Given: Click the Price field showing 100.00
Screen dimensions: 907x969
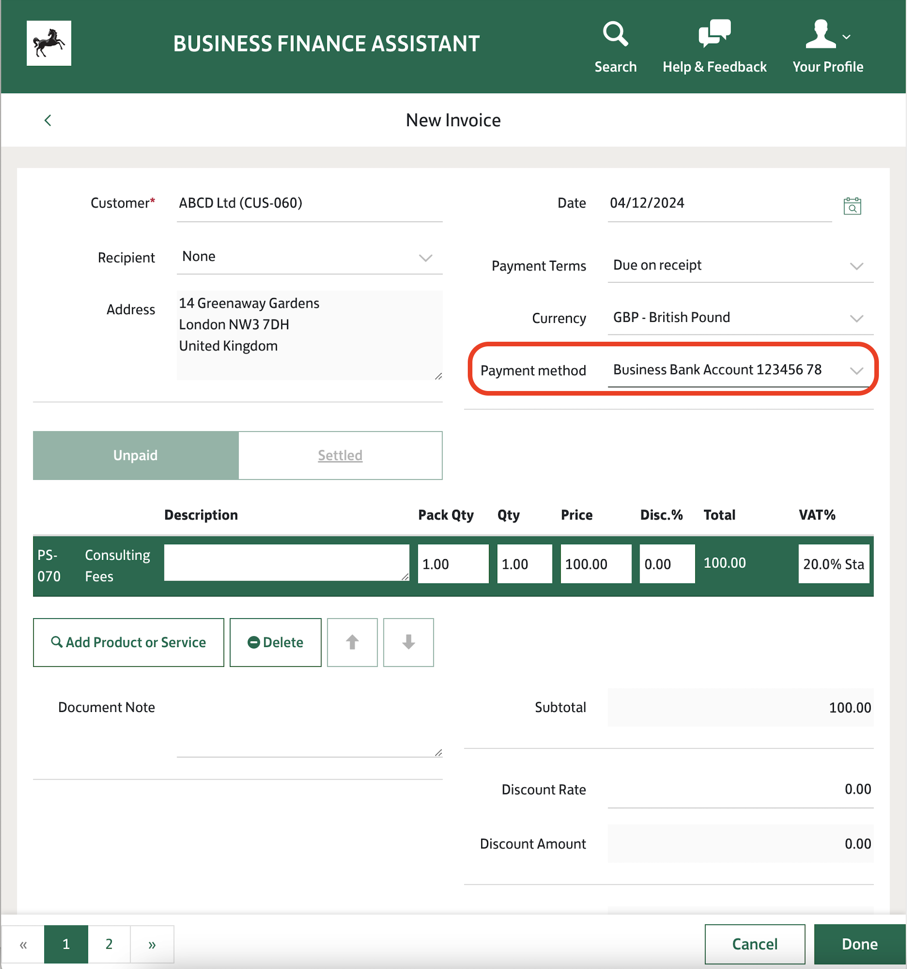Looking at the screenshot, I should point(595,564).
